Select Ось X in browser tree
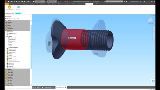160x90 pixels. (x=10, y=43)
